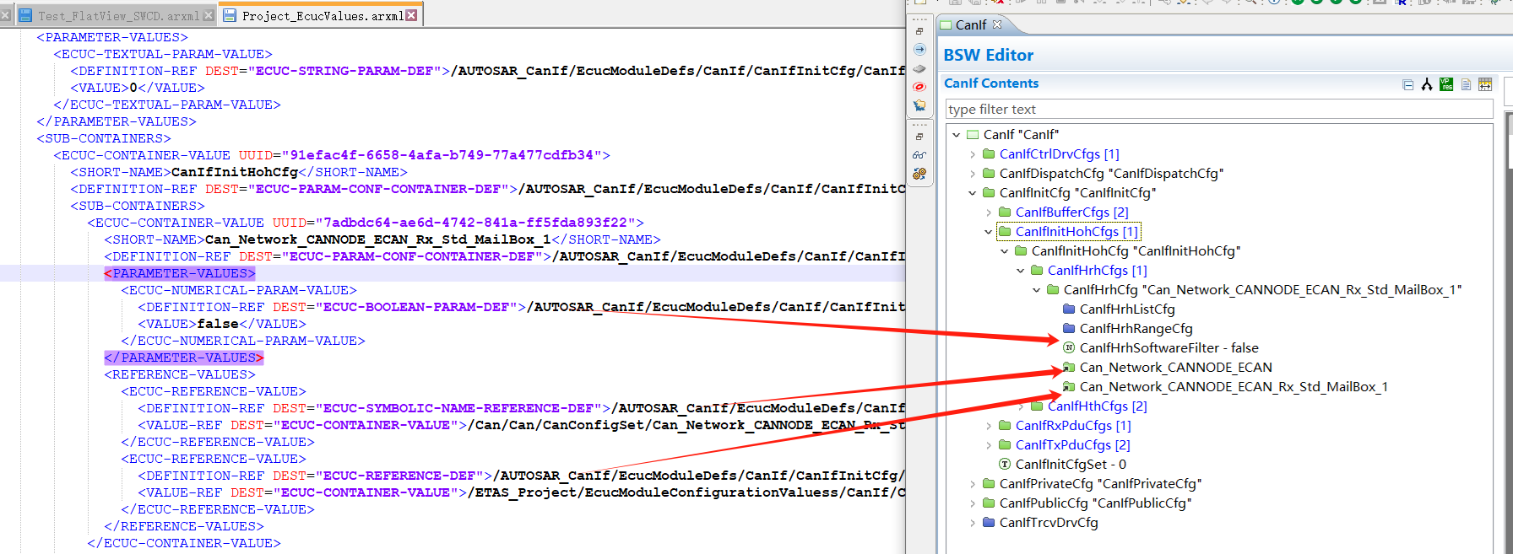The image size is (1513, 554).
Task: Click the red target icon in the side strip
Action: [919, 87]
